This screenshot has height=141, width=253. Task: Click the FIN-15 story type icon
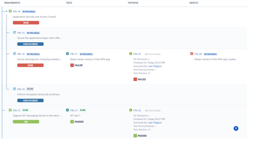pos(14,33)
